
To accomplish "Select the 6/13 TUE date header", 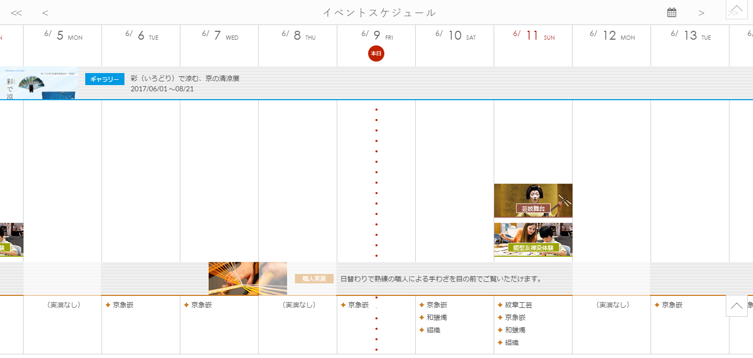I will tap(690, 35).
